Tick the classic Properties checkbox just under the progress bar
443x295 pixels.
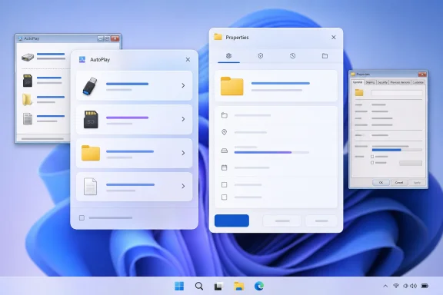click(372, 157)
